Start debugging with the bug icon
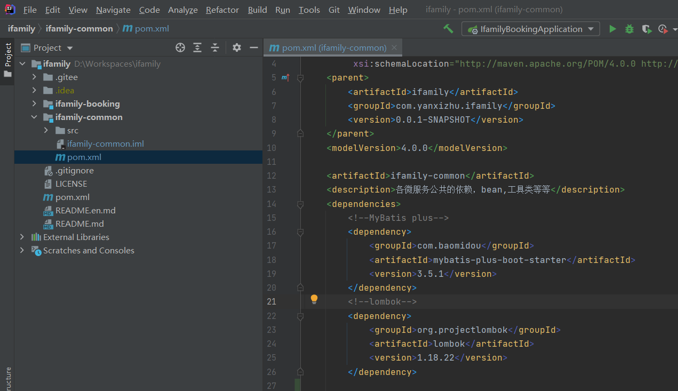This screenshot has width=678, height=391. click(629, 29)
